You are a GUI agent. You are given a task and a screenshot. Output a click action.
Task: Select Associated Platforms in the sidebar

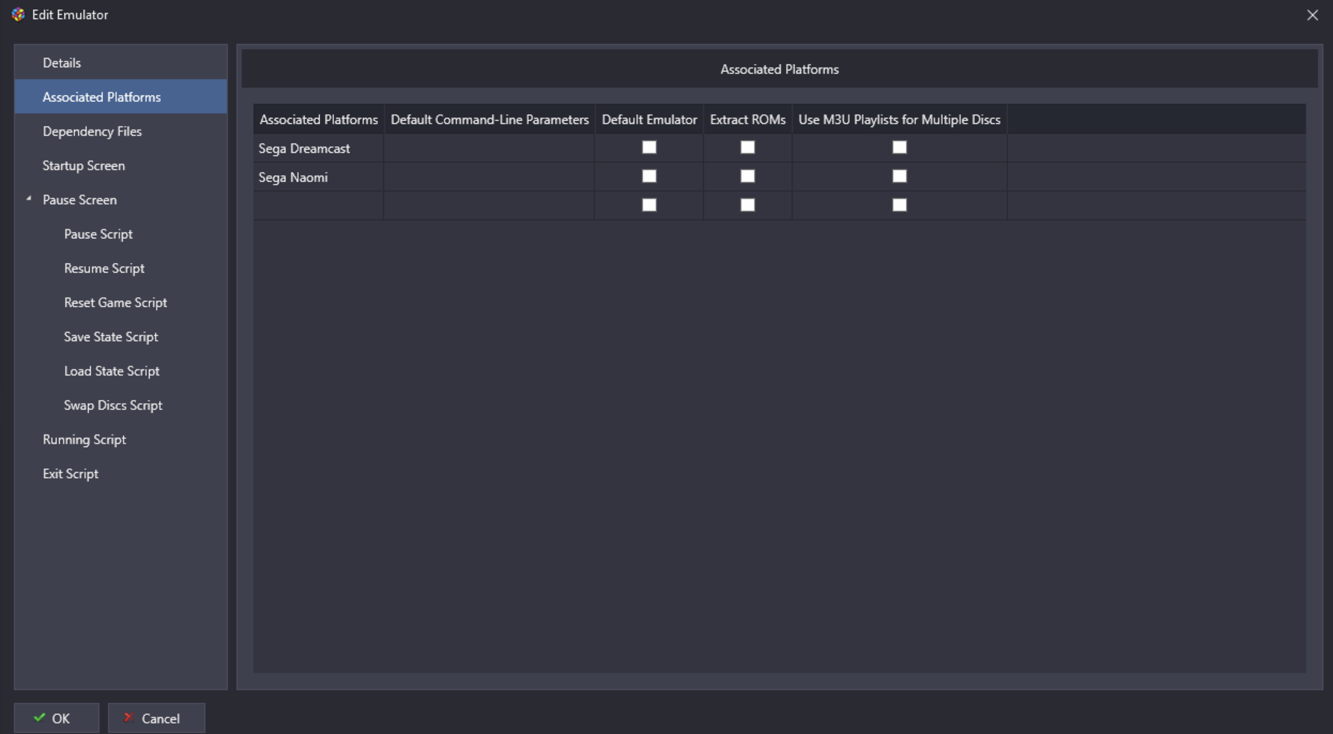[x=121, y=97]
